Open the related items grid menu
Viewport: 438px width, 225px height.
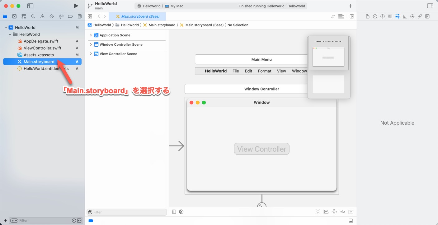click(x=90, y=16)
